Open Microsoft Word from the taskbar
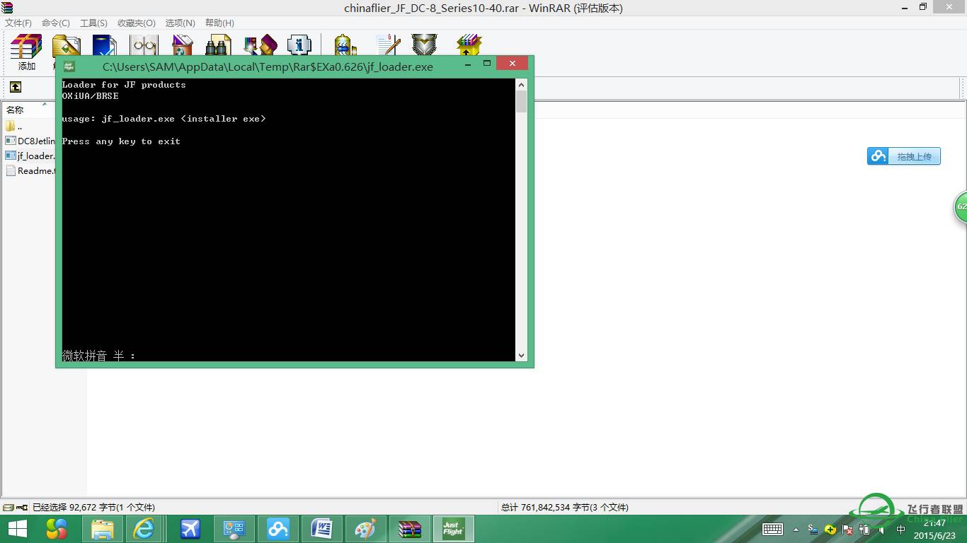The width and height of the screenshot is (967, 543). pyautogui.click(x=321, y=529)
